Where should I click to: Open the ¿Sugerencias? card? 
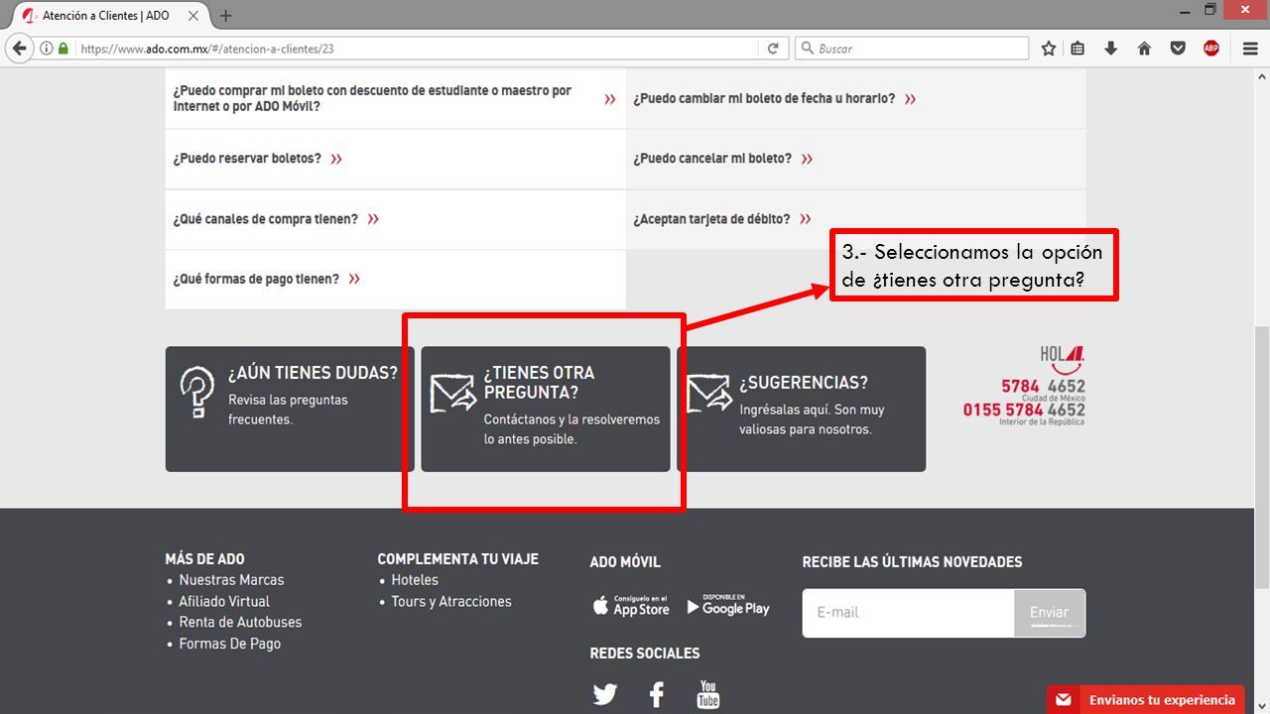click(802, 409)
